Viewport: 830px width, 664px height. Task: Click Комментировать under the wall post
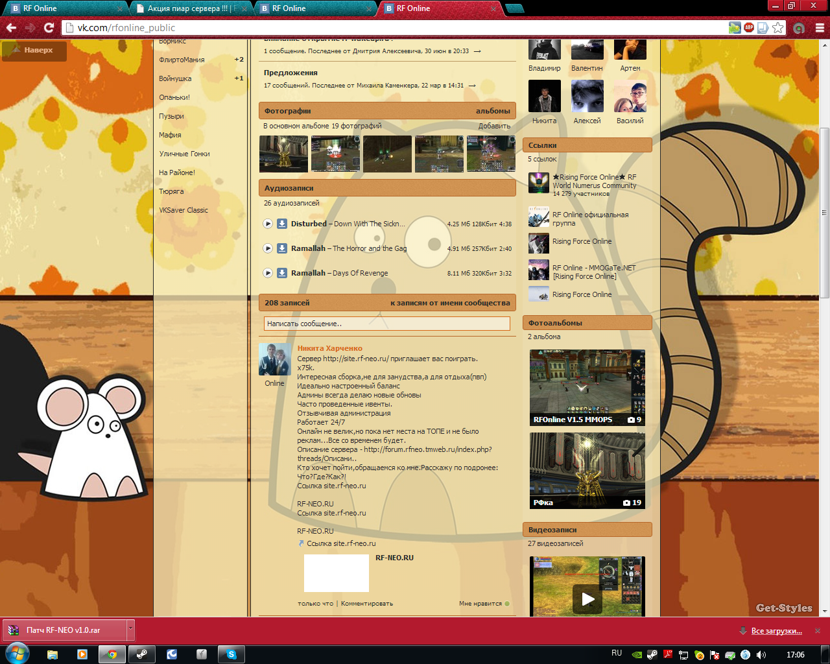coord(367,604)
